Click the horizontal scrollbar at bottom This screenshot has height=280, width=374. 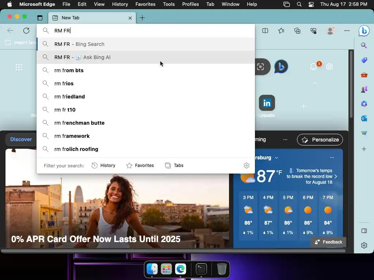click(173, 251)
